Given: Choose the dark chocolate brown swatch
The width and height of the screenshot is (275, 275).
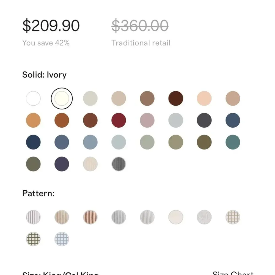Looking at the screenshot, I should pyautogui.click(x=176, y=98).
